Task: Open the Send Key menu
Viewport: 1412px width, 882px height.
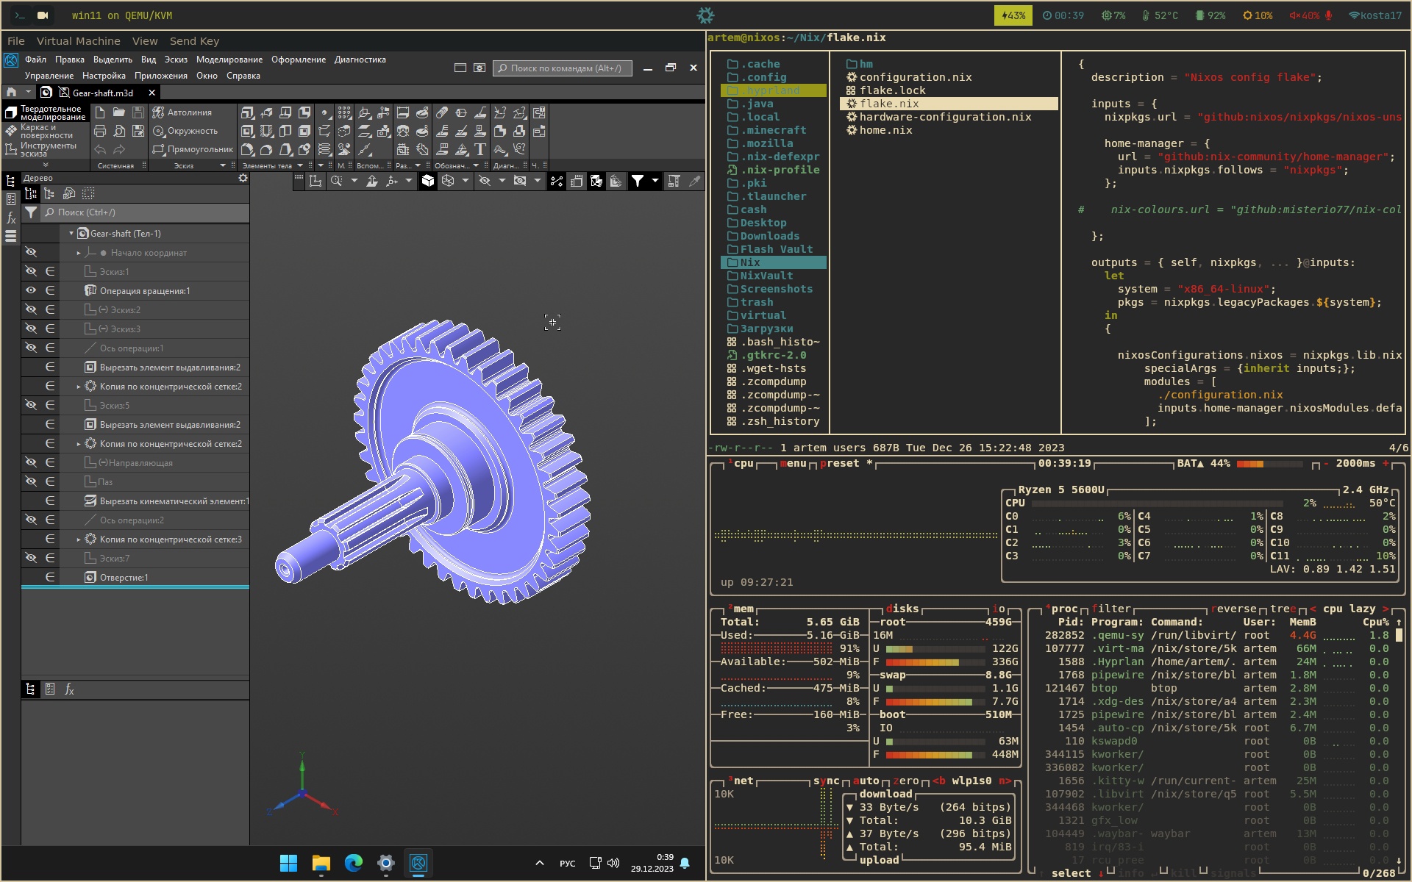Action: 195,41
